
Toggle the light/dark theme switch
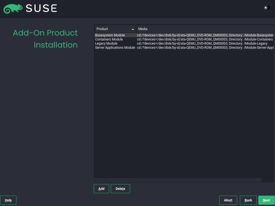click(267, 8)
